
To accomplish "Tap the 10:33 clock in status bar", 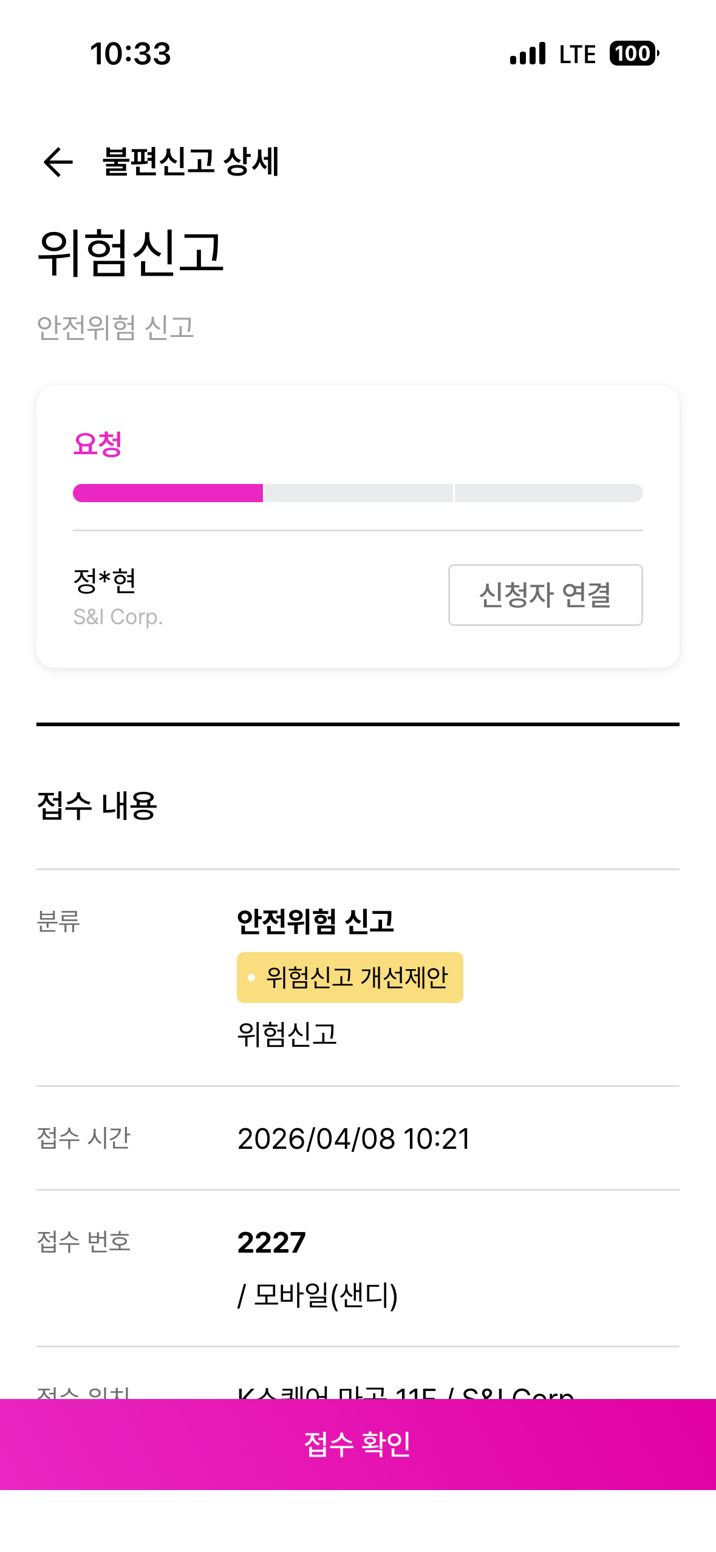I will tap(131, 53).
